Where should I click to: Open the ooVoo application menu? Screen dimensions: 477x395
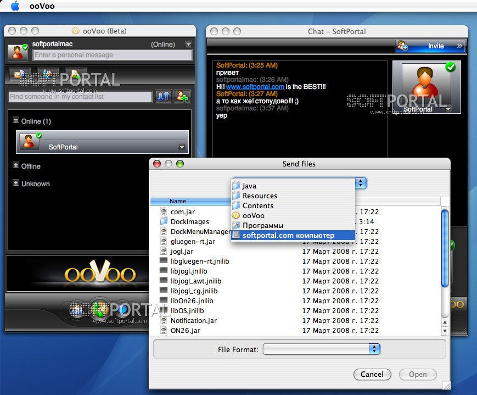42,6
